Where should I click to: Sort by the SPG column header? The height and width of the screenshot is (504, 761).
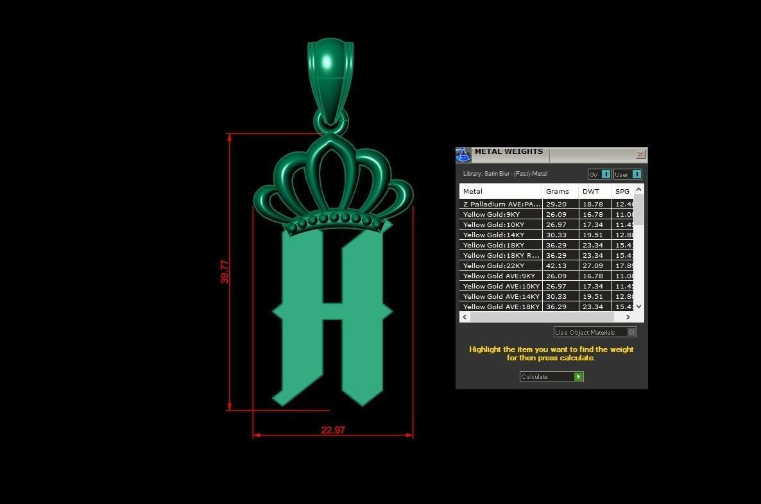tap(622, 191)
